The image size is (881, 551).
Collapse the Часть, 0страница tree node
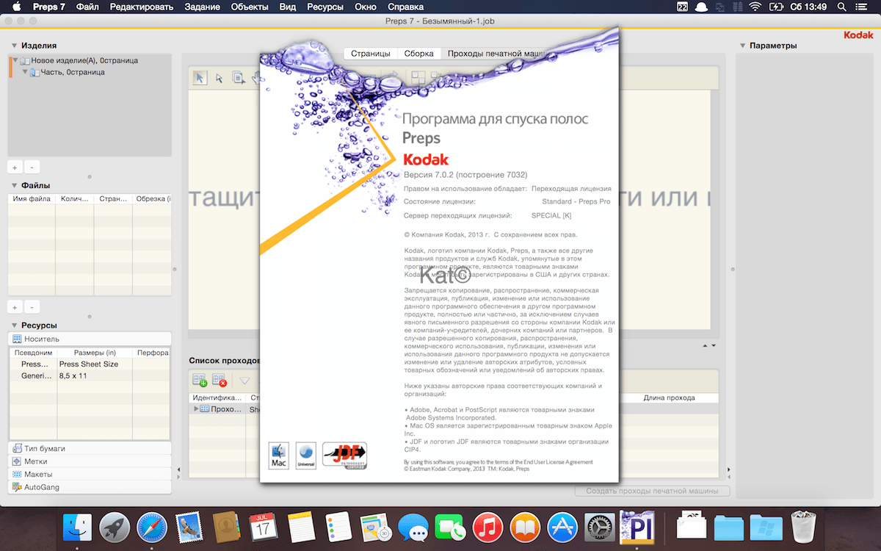25,72
